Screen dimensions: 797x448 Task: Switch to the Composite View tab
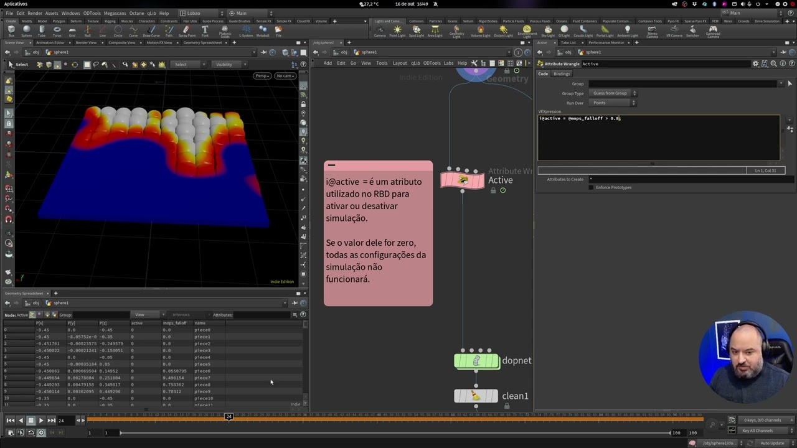122,43
